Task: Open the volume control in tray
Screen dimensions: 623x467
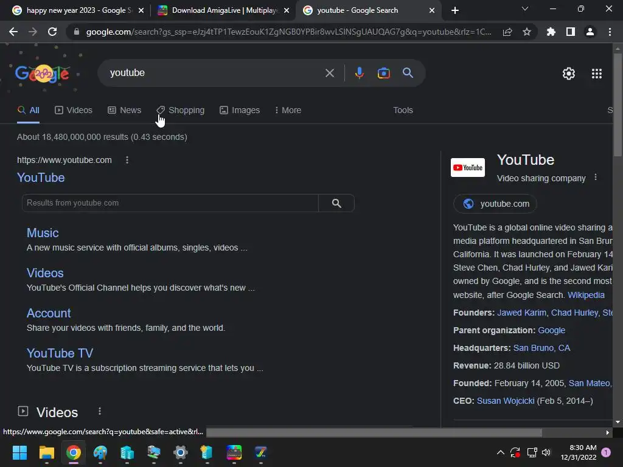Action: 547,452
